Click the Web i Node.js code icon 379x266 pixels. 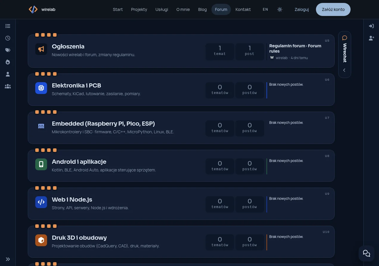[x=41, y=202]
